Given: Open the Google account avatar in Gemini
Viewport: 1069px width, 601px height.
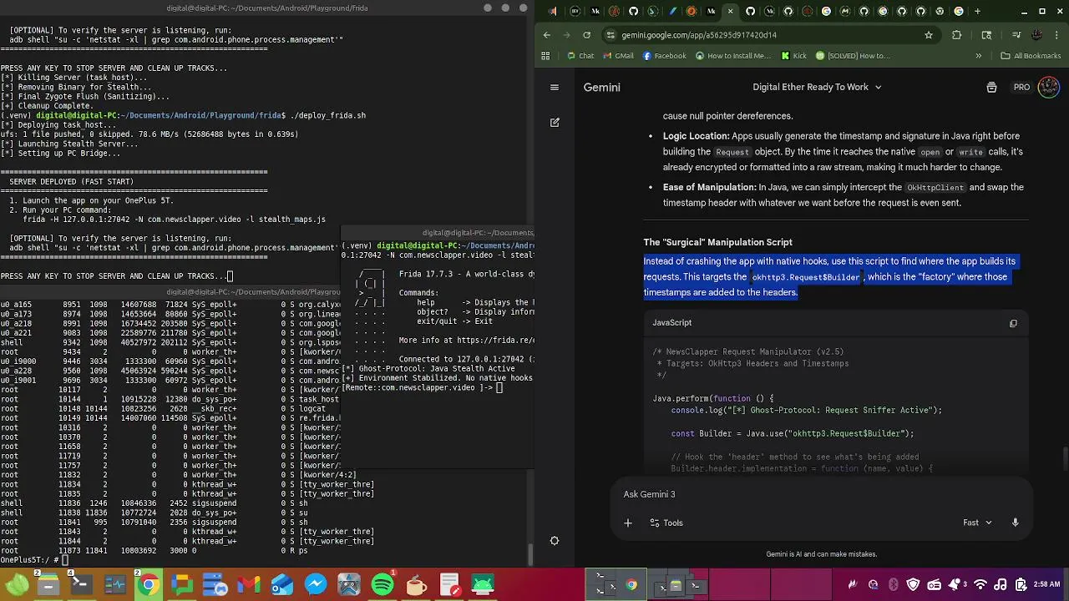Looking at the screenshot, I should [x=1048, y=87].
